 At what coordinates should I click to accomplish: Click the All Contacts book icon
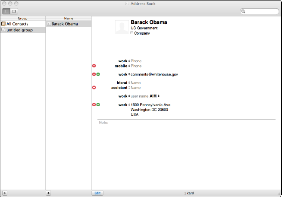point(3,24)
